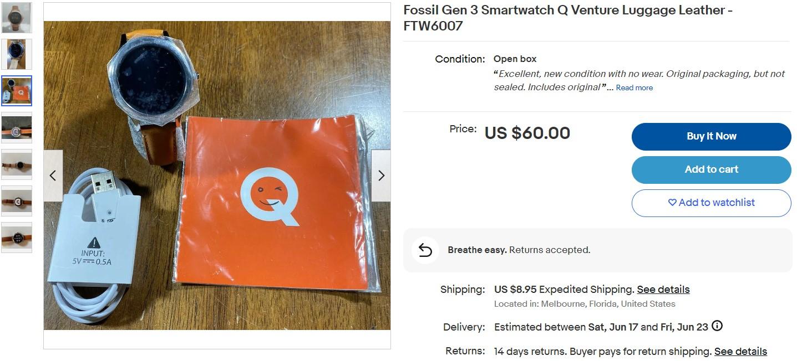Select the first watch thumbnail

(x=17, y=18)
